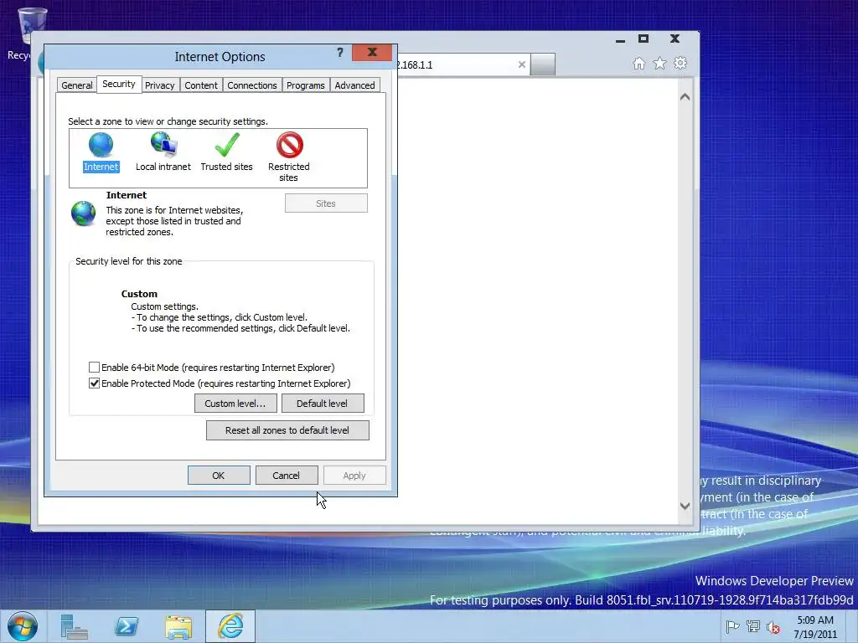Confirm with the OK button
The height and width of the screenshot is (643, 858).
[219, 476]
